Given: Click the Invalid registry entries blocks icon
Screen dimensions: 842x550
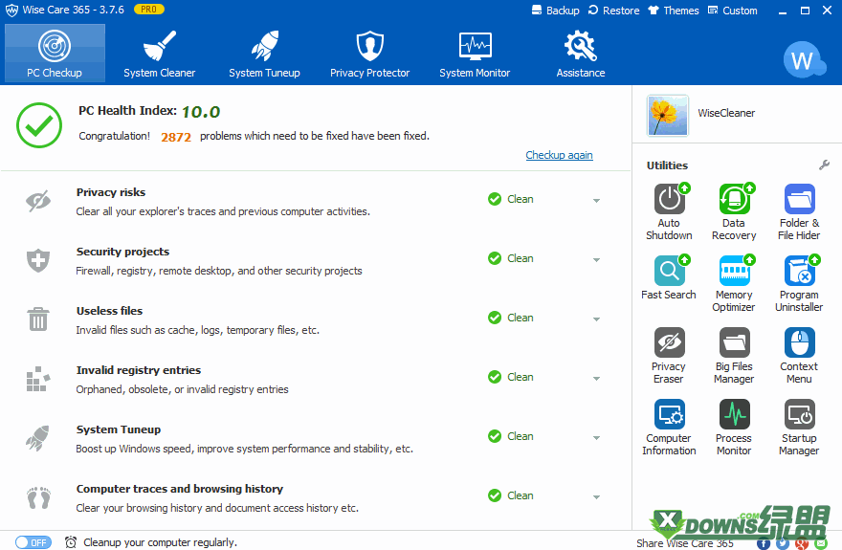Looking at the screenshot, I should tap(38, 379).
